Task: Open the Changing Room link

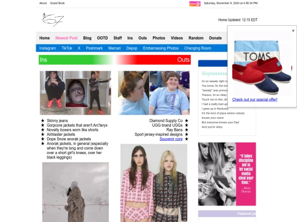Action: click(197, 48)
